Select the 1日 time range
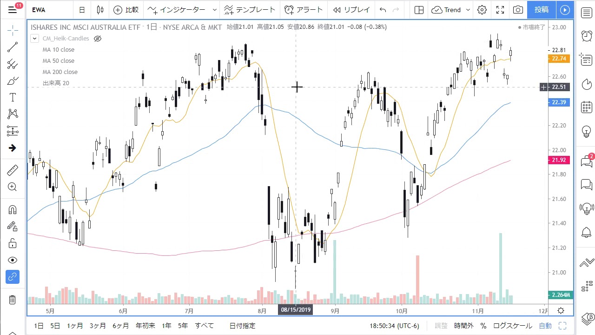This screenshot has width=595, height=335. (x=39, y=326)
